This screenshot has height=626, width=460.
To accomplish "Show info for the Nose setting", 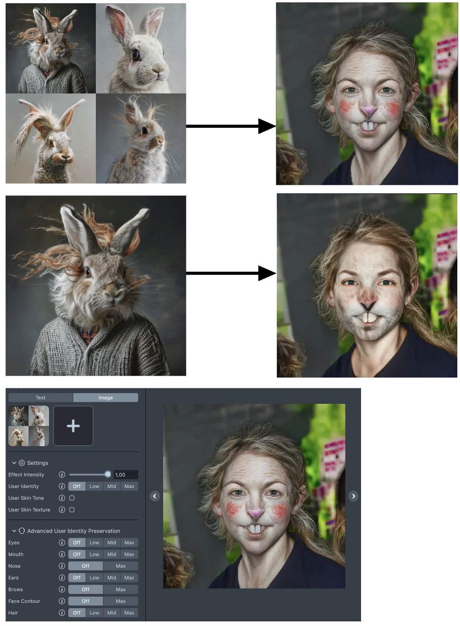I will click(x=62, y=566).
